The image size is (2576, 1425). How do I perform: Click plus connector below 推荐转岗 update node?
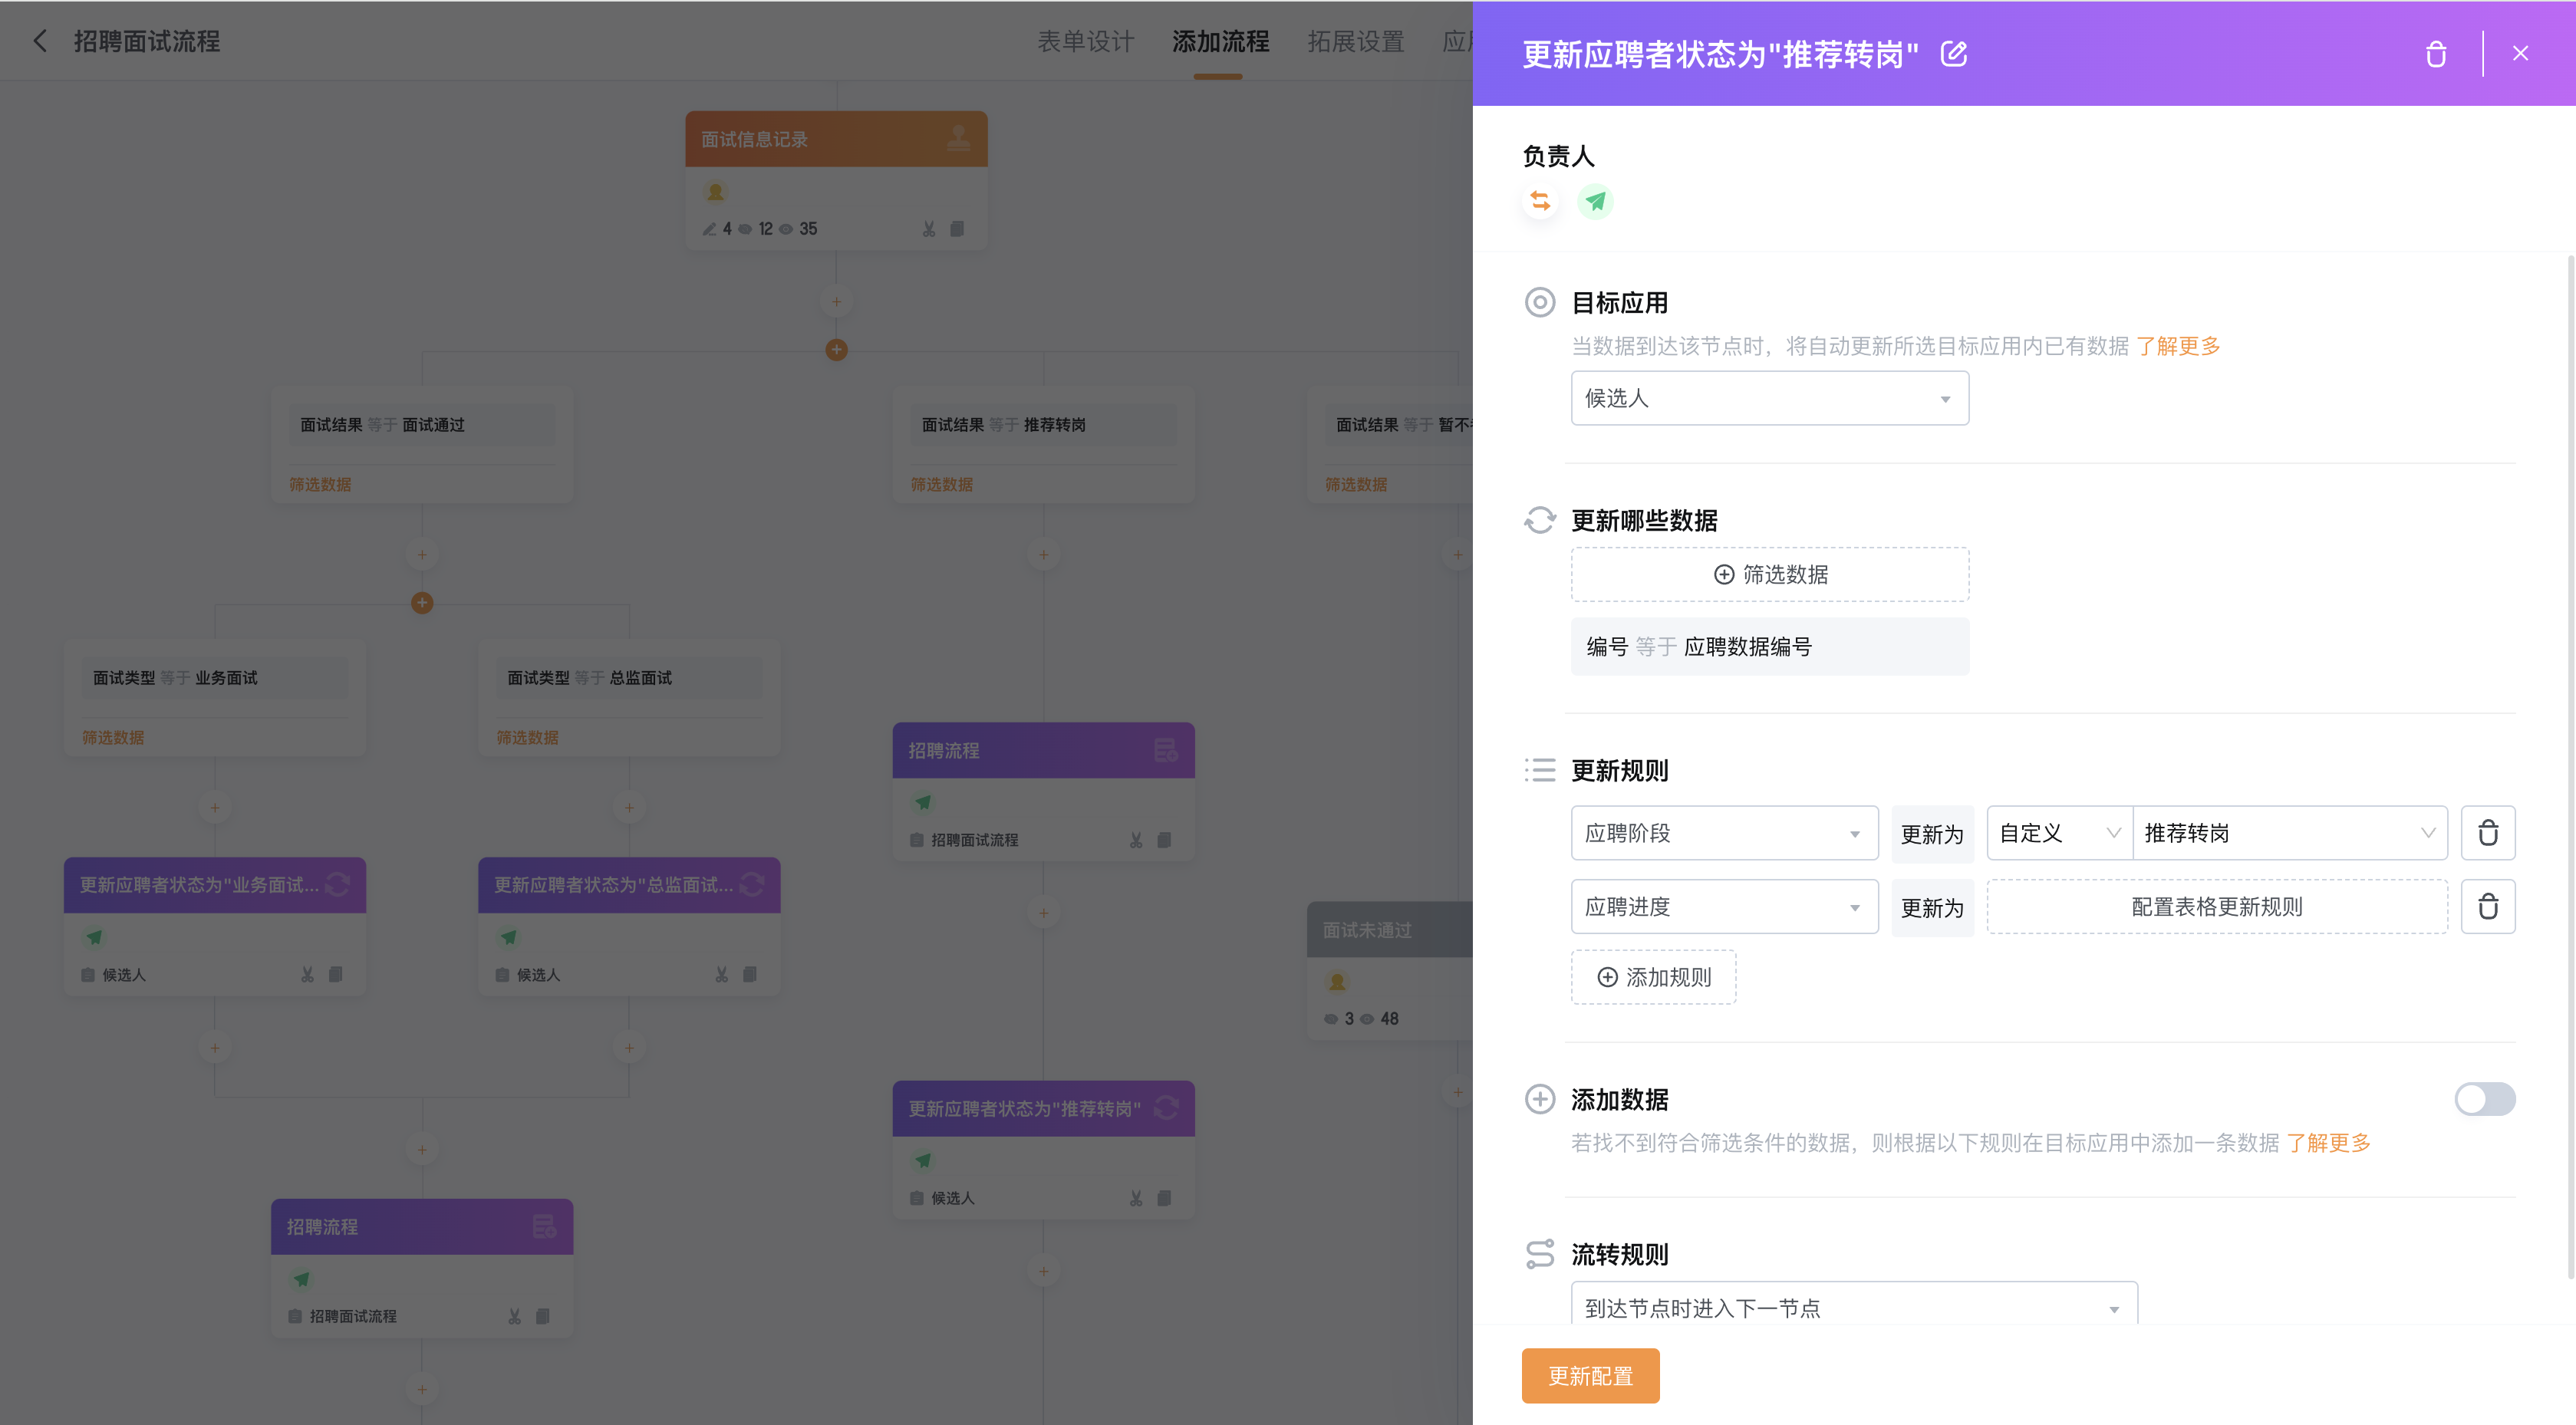point(1043,1271)
